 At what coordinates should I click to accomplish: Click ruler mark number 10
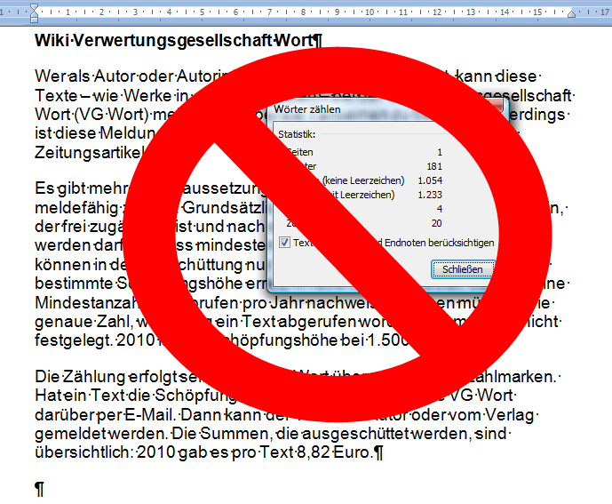click(x=370, y=12)
